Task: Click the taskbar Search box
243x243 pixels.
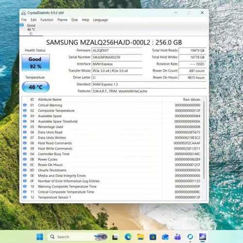Action: [x=78, y=237]
